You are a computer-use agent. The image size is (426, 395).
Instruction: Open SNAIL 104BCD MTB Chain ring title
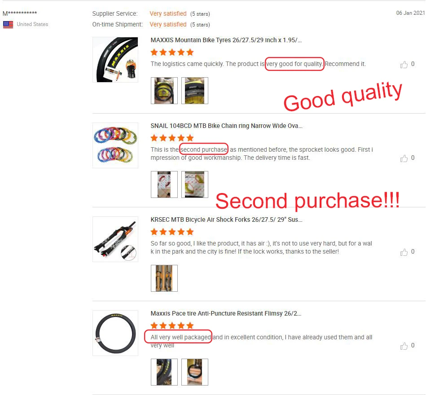pyautogui.click(x=226, y=126)
